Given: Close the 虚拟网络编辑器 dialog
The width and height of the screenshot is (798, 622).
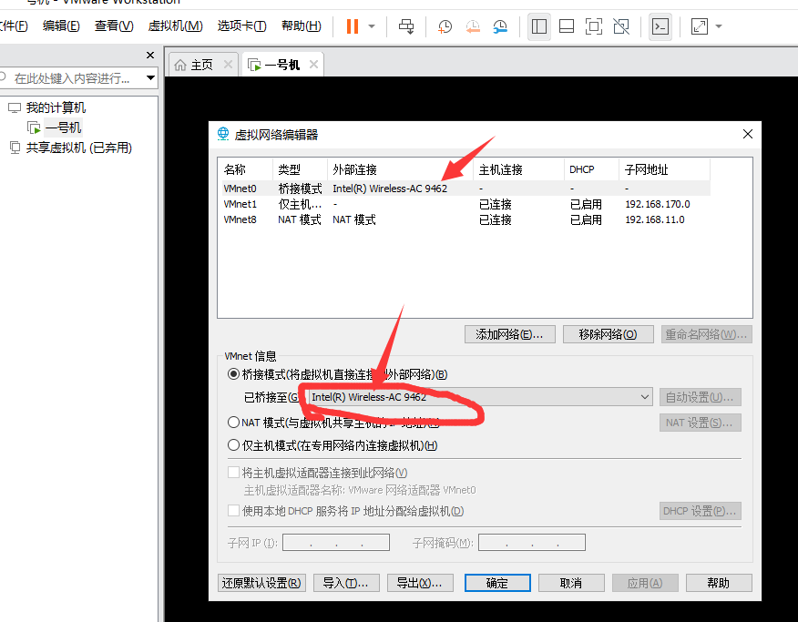Looking at the screenshot, I should (748, 134).
